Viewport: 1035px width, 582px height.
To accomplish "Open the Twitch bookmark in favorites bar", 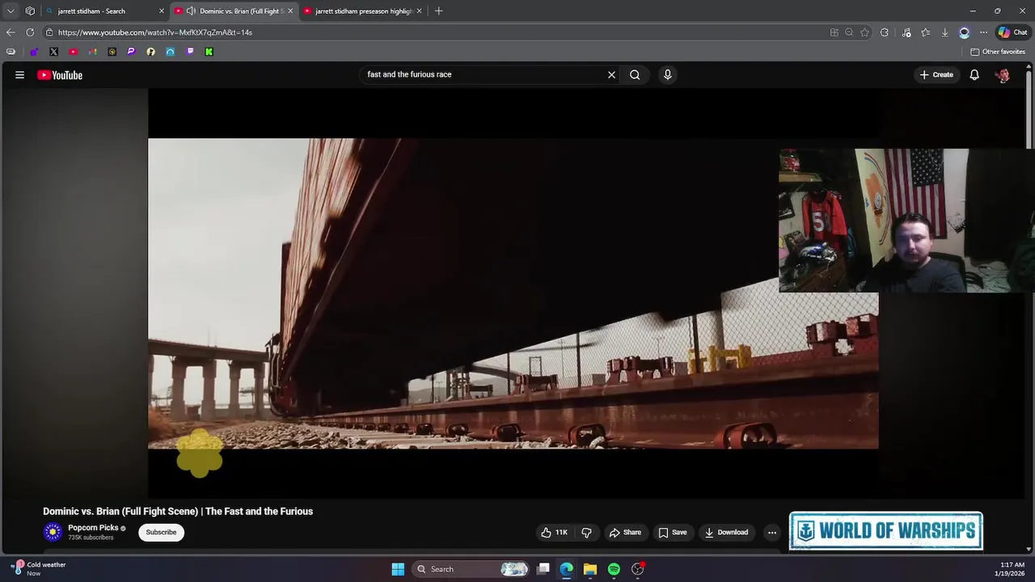I will 189,52.
